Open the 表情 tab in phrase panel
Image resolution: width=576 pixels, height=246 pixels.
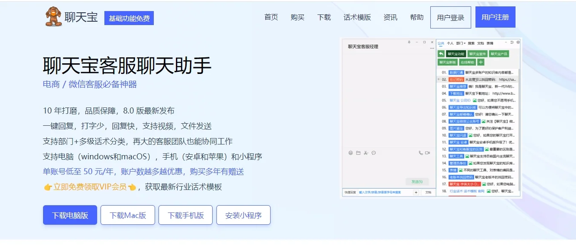pos(490,43)
